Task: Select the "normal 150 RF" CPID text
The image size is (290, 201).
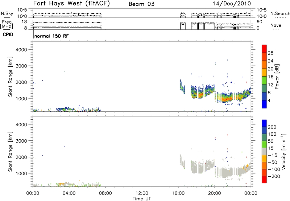Action: (51, 36)
